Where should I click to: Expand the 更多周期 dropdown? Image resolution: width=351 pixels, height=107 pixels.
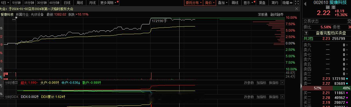(109, 3)
